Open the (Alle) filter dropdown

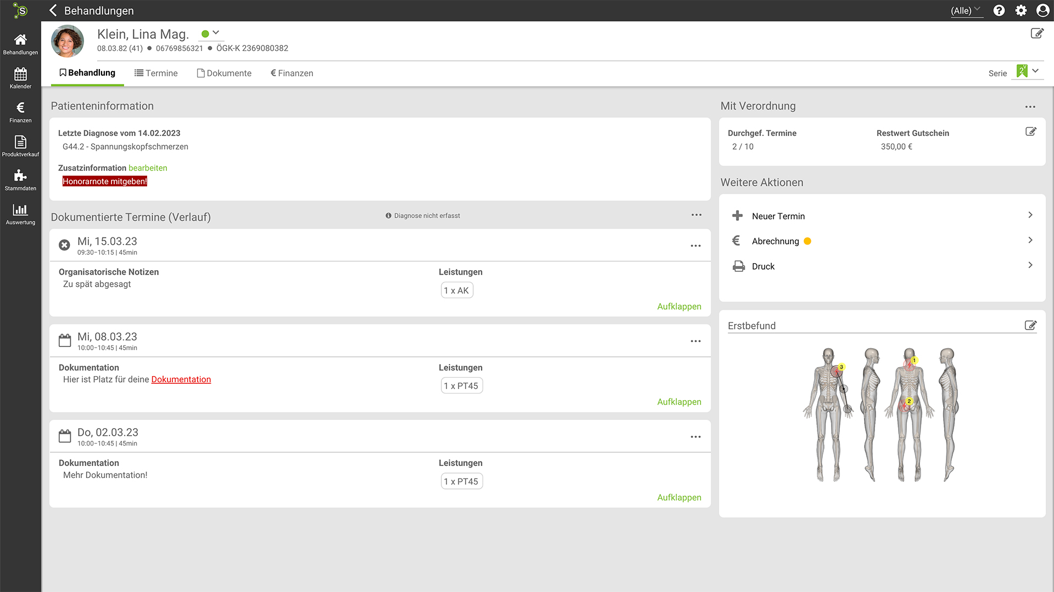point(966,10)
